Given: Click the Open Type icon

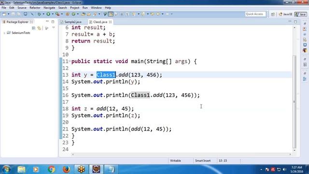Looking at the screenshot, I should click(83, 14).
